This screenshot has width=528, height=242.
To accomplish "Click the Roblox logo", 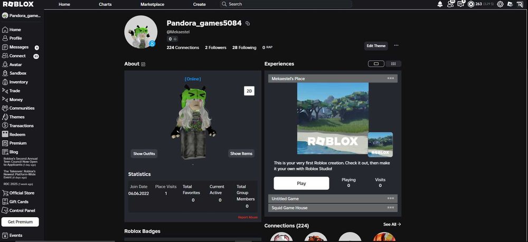I will click(x=18, y=4).
